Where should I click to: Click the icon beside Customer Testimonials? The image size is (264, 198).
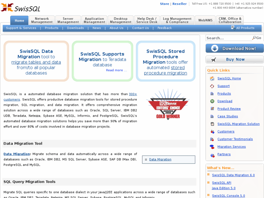[212, 139]
